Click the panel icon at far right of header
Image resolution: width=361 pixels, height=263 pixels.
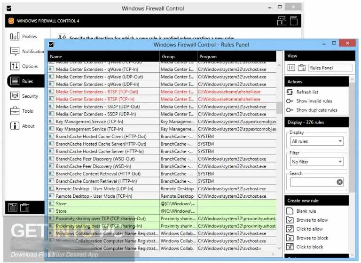[293, 21]
